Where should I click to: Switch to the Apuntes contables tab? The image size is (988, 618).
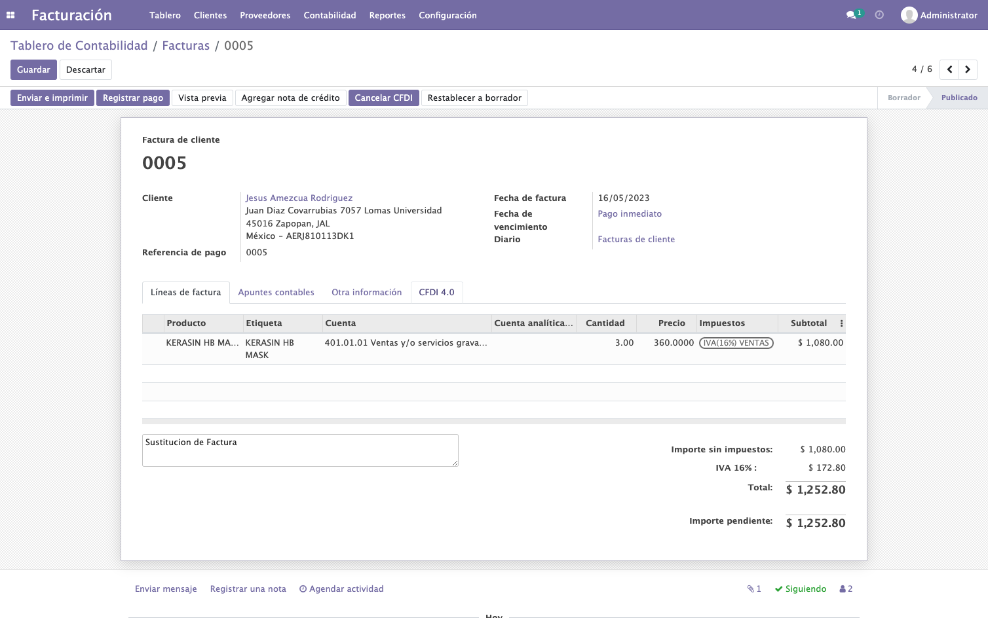point(276,293)
